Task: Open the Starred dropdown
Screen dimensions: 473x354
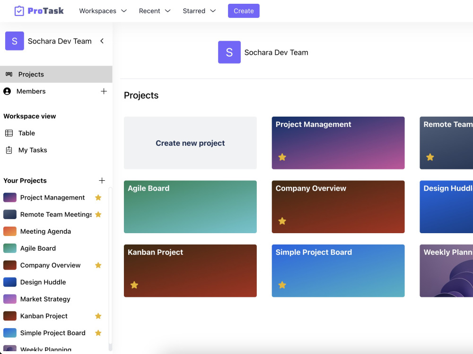Action: click(x=199, y=10)
